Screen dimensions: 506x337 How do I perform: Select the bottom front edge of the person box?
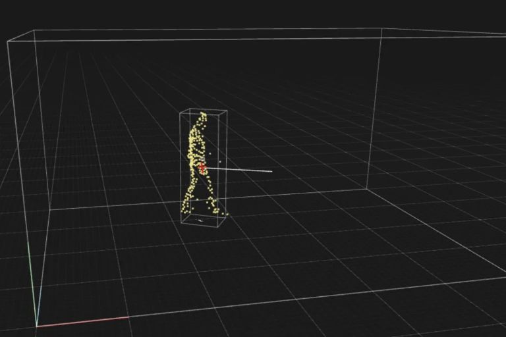coord(200,225)
